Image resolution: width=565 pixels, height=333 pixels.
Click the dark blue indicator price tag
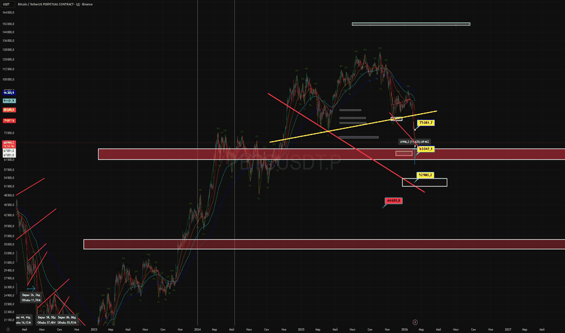click(9, 93)
